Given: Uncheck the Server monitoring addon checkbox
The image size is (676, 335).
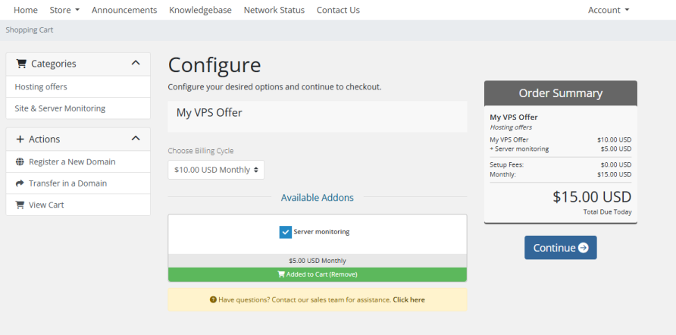Looking at the screenshot, I should point(286,232).
